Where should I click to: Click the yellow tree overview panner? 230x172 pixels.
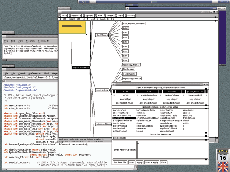coord(72,27)
